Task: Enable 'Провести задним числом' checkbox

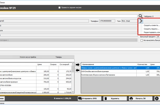Action: click(60, 8)
